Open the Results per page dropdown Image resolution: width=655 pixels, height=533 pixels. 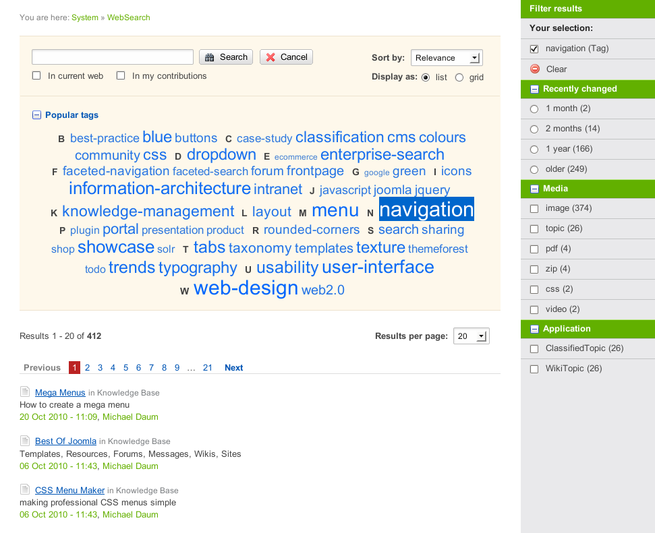click(471, 336)
